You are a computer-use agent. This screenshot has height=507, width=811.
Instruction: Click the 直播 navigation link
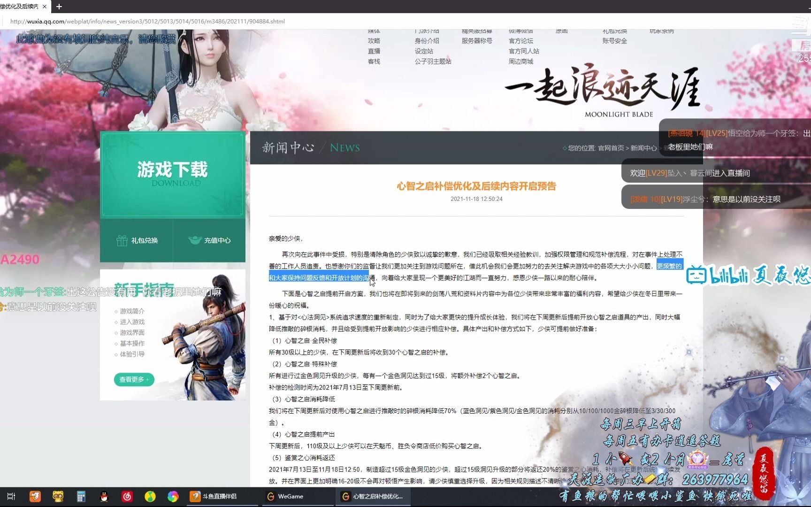coord(374,51)
